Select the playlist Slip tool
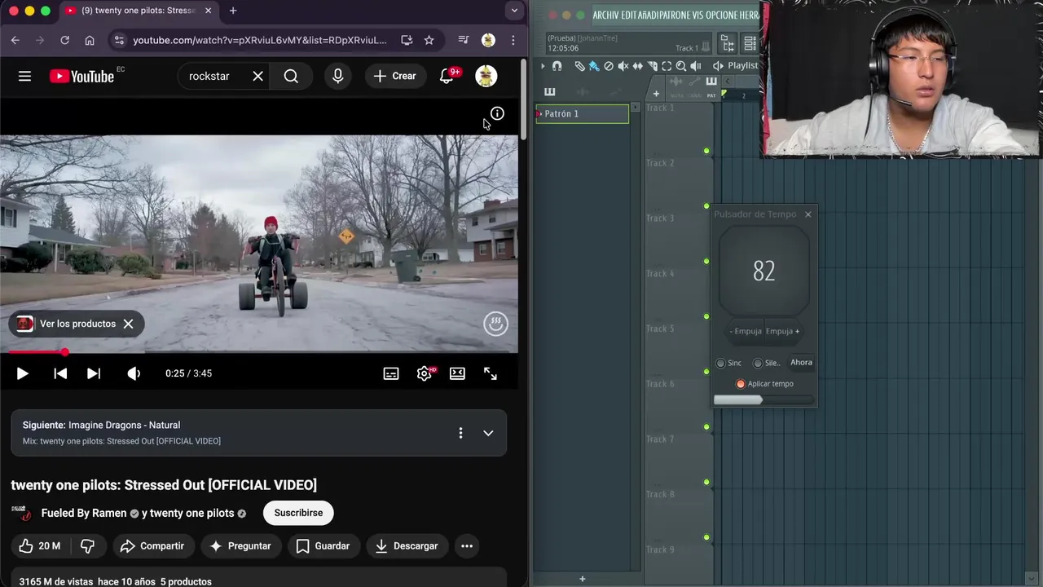Screen dimensions: 1043x587 [x=638, y=66]
